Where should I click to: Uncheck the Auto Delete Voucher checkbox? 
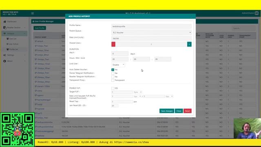113,70
